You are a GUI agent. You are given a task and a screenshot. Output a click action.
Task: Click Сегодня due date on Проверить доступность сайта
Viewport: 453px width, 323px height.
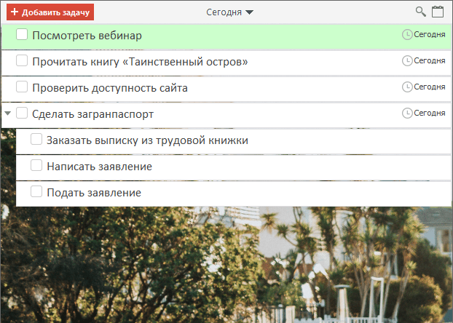click(x=430, y=87)
